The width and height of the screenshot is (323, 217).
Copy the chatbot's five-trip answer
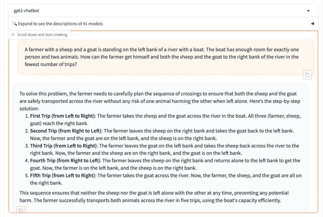tap(21, 211)
